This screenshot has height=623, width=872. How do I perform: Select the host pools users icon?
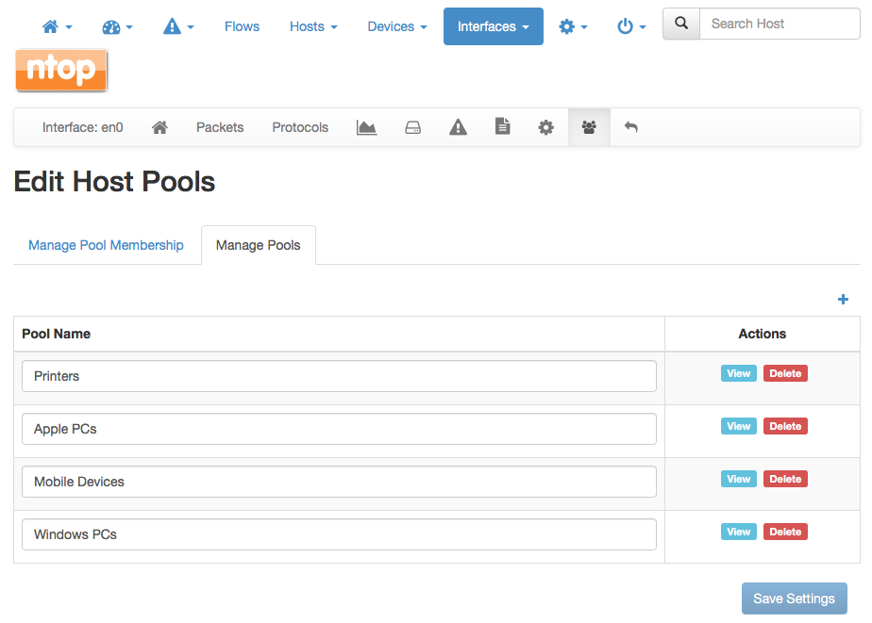click(x=589, y=127)
